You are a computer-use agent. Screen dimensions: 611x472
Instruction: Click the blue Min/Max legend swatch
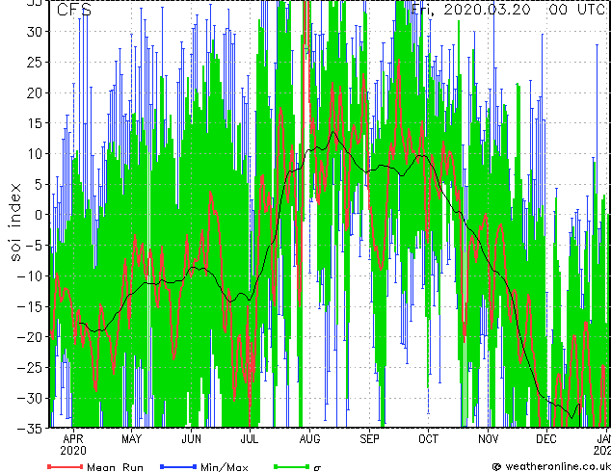coord(178,466)
